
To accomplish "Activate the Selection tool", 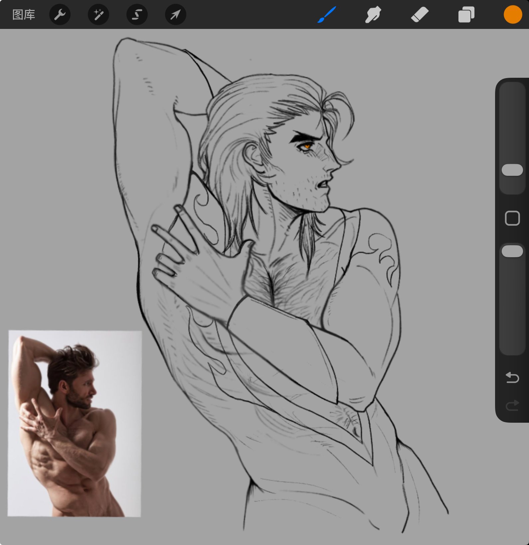I will click(x=137, y=15).
